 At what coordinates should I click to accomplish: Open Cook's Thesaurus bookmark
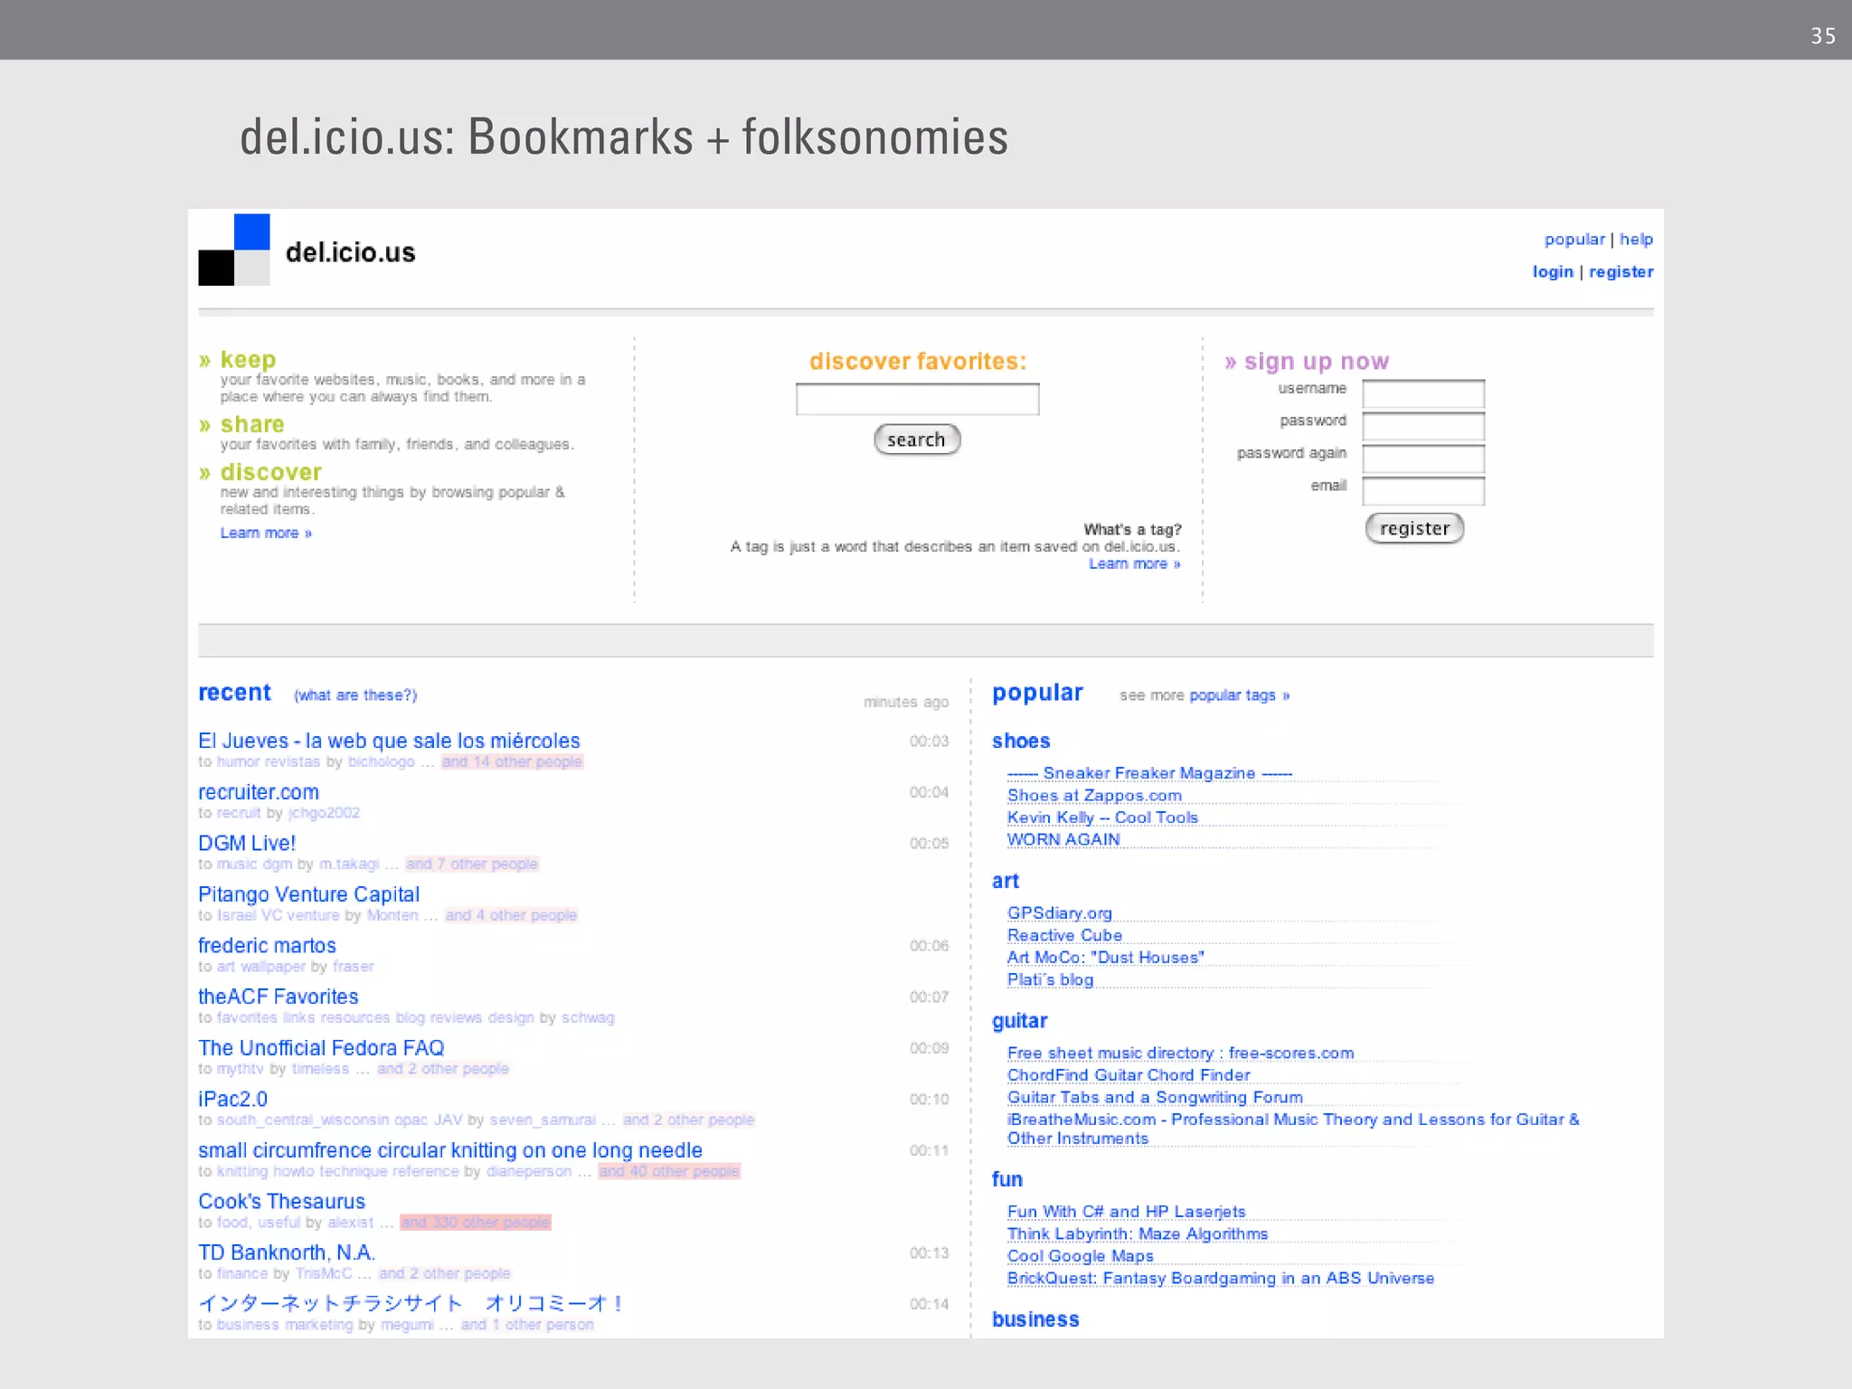(281, 1202)
